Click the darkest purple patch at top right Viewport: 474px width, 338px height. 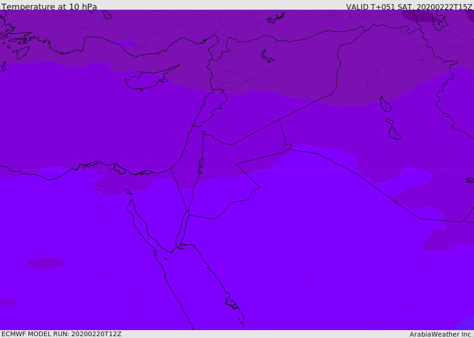[419, 17]
